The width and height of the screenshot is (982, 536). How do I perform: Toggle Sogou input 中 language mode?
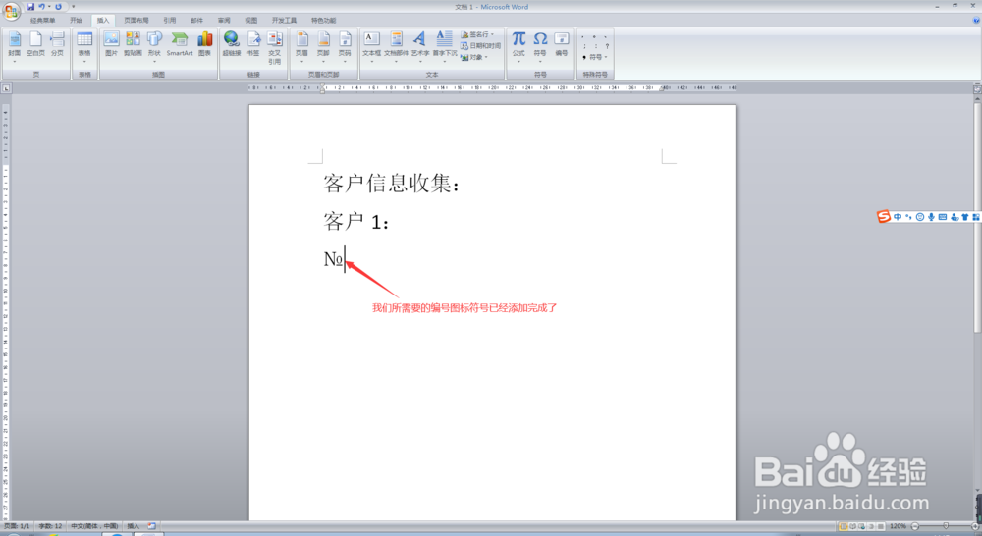pyautogui.click(x=898, y=217)
